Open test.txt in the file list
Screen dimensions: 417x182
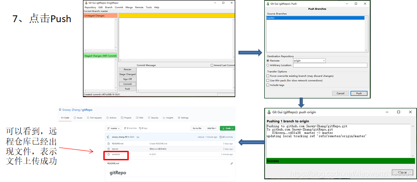(115, 149)
